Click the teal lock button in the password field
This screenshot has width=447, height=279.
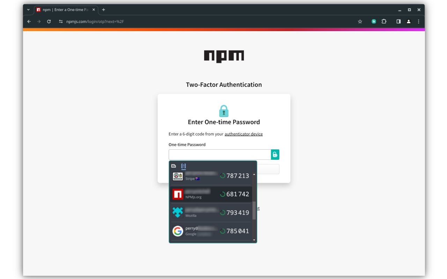(x=275, y=154)
